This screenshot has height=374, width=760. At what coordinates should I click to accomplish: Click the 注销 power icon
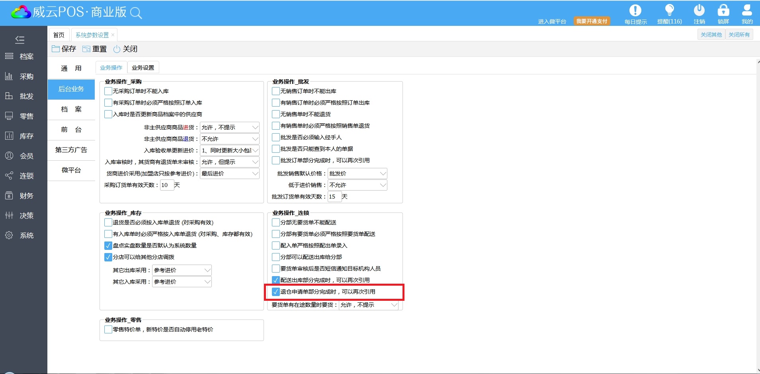tap(699, 11)
